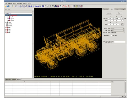The width and height of the screenshot is (131, 98).
Task: Open the Overlap Color dropdown
Action: pos(124,32)
